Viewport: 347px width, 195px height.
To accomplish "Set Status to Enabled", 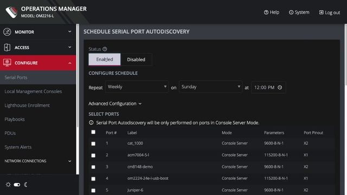I will (x=105, y=59).
